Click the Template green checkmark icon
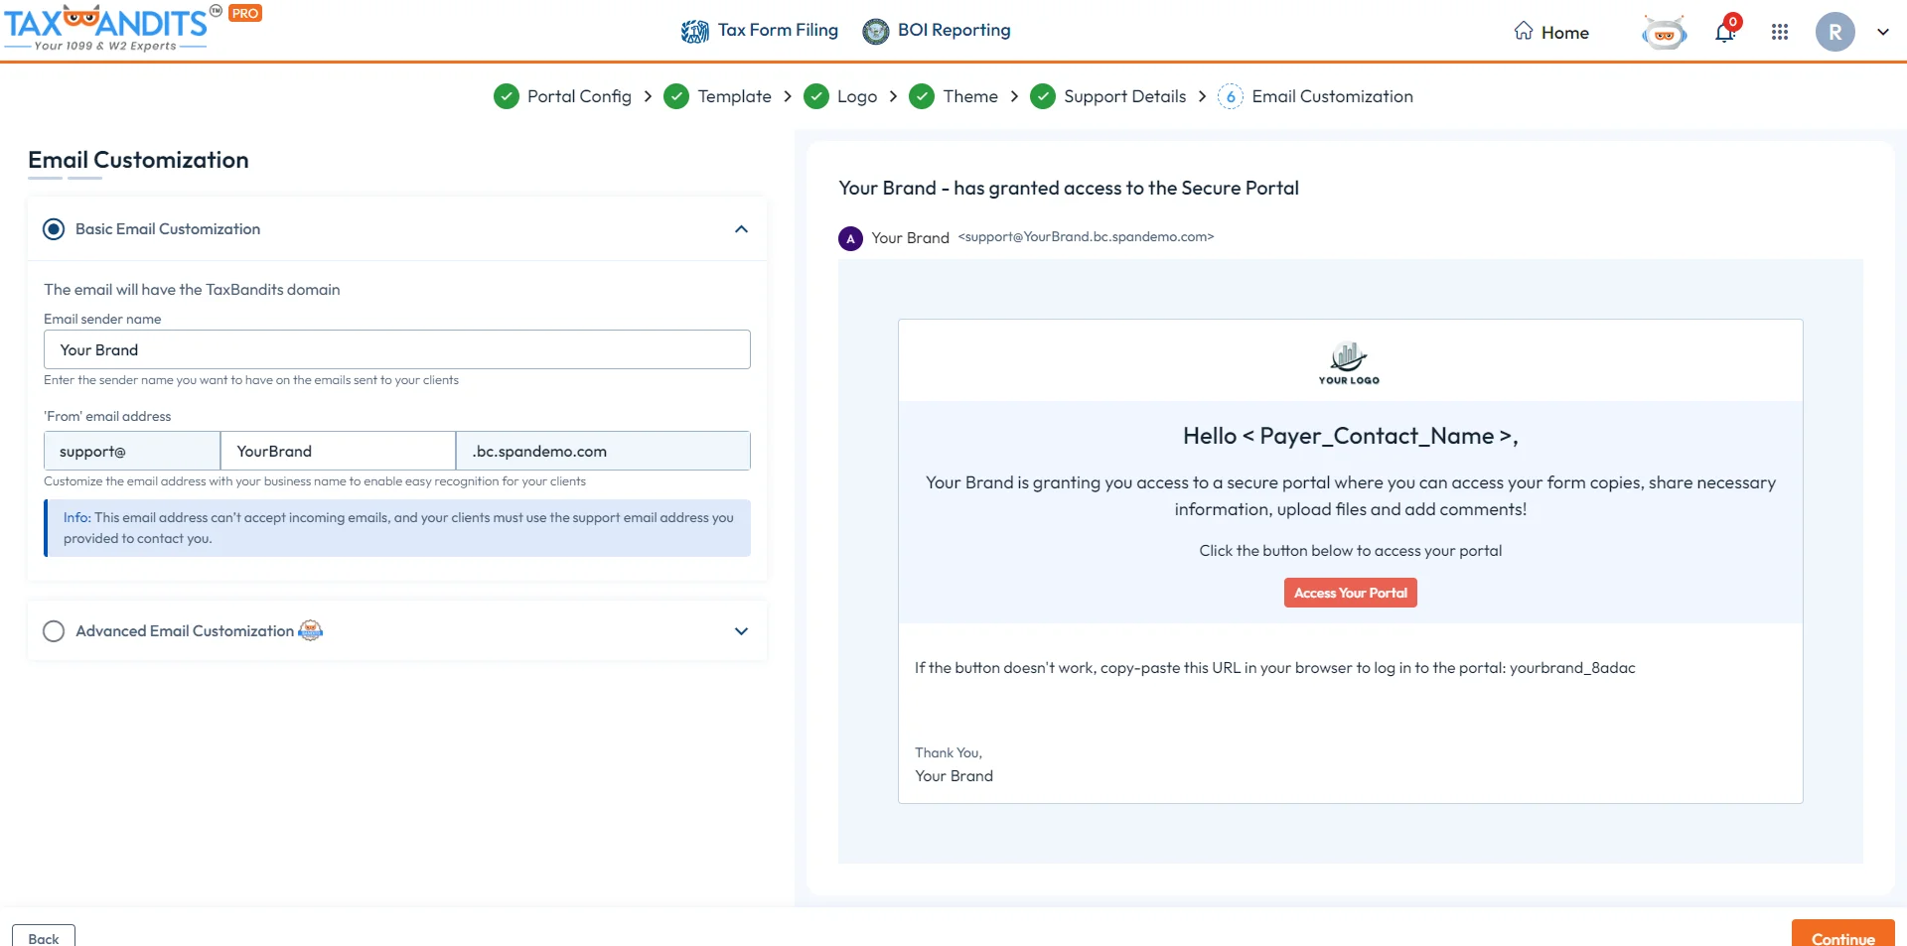This screenshot has width=1907, height=946. [676, 96]
